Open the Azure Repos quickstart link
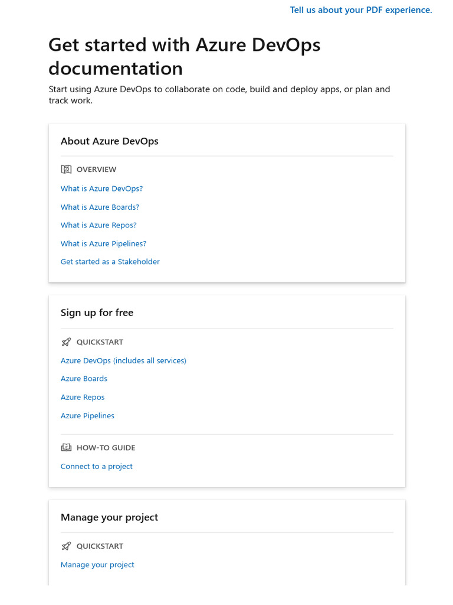The width and height of the screenshot is (453, 605). pyautogui.click(x=83, y=397)
